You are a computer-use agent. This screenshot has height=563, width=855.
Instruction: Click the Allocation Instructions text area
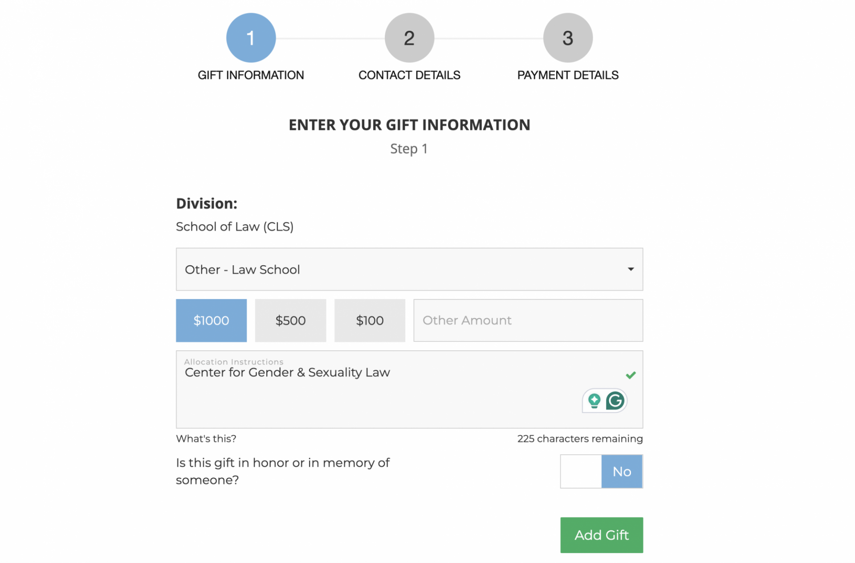click(409, 389)
